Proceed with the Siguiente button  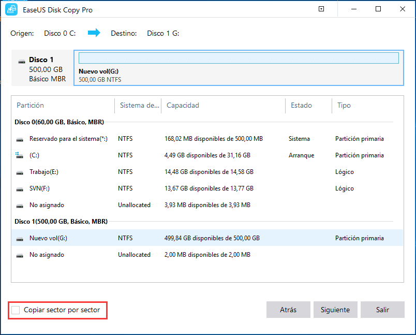[x=335, y=310]
